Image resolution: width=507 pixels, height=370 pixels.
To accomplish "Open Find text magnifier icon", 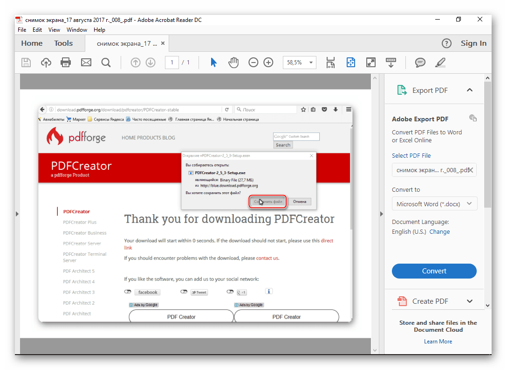I will 106,63.
